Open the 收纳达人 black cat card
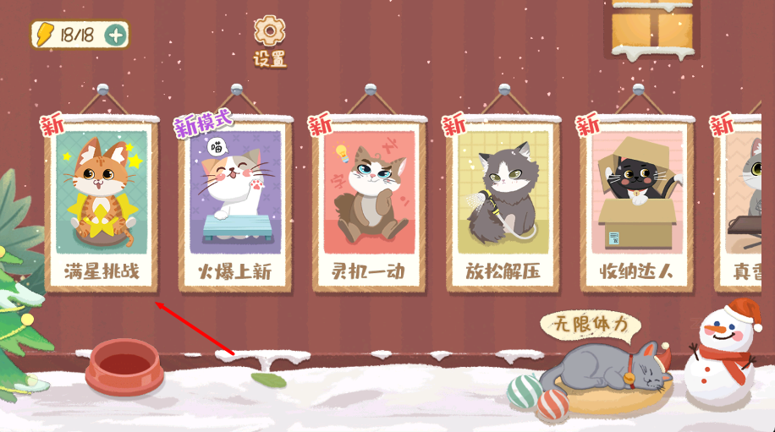Viewport: 775px width, 432px height. tap(638, 204)
